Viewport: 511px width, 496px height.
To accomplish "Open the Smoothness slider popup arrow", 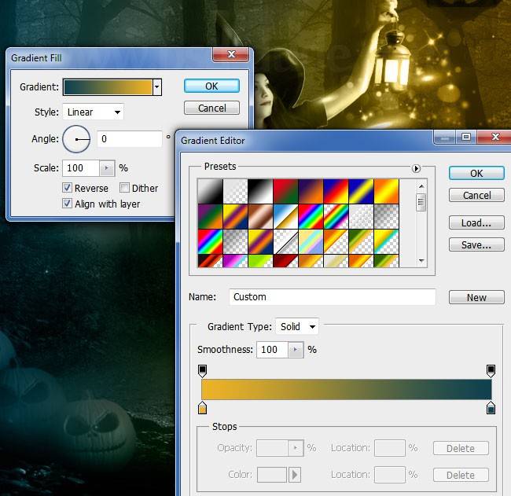I will [x=296, y=350].
